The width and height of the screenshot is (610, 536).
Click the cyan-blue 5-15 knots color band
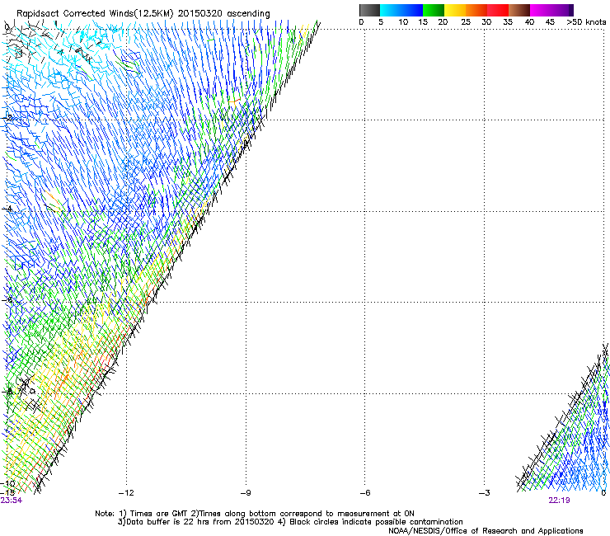401,10
